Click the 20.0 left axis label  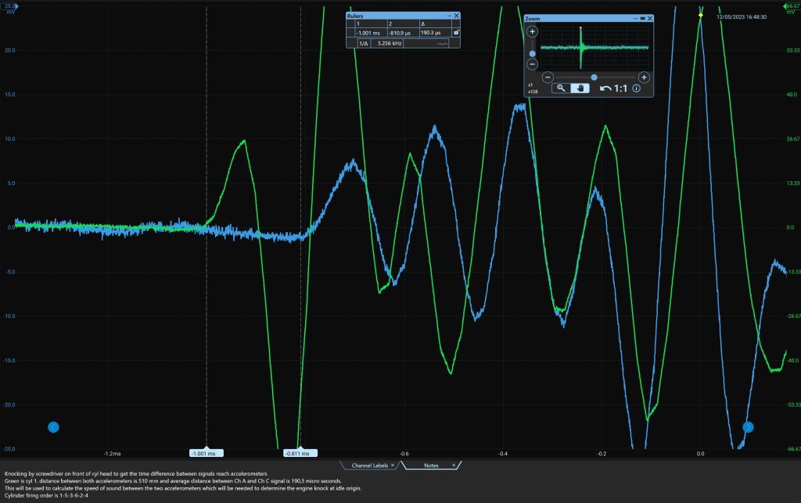click(9, 51)
